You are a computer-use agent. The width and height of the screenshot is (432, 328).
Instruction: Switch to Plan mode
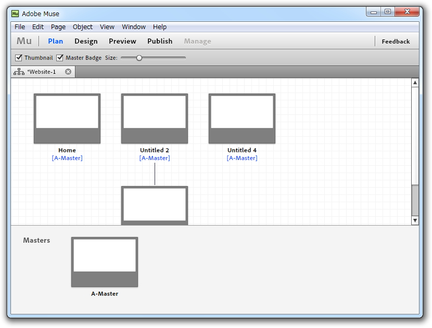point(55,41)
